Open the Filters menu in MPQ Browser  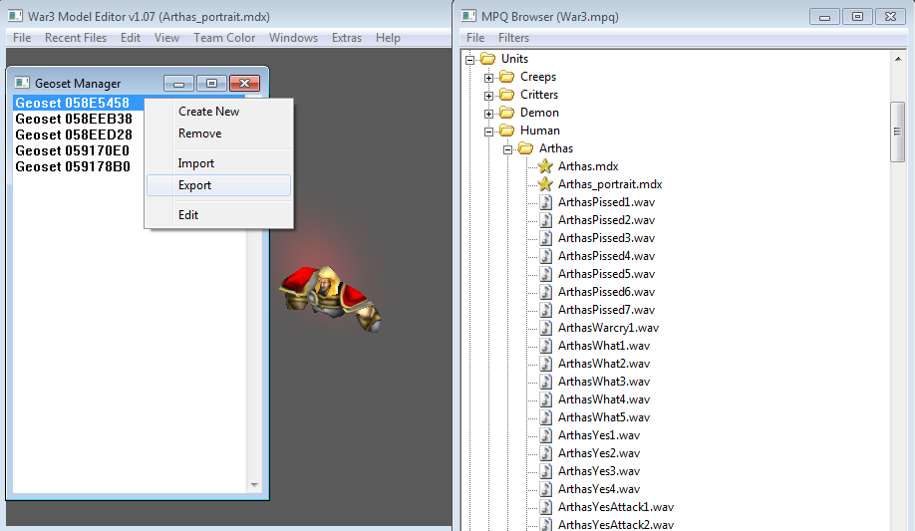coord(513,37)
